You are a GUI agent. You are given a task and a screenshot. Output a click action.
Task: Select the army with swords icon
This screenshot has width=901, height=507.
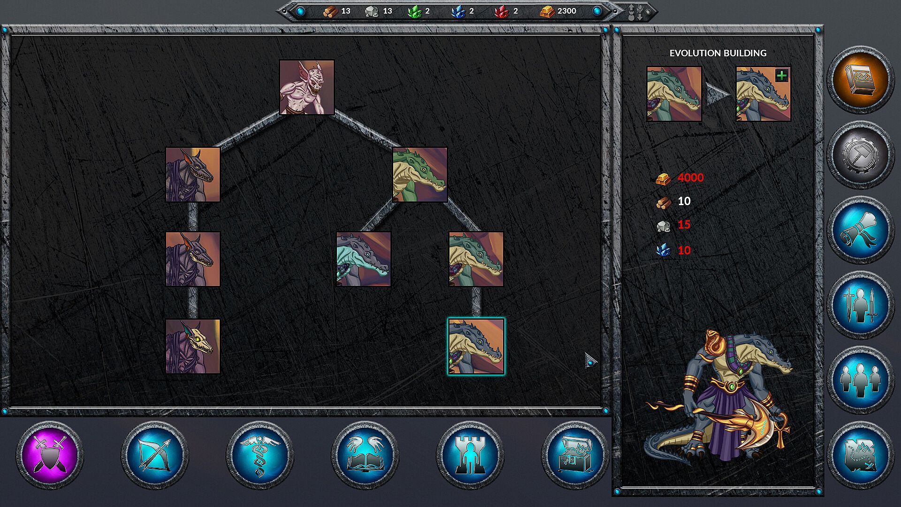click(860, 305)
